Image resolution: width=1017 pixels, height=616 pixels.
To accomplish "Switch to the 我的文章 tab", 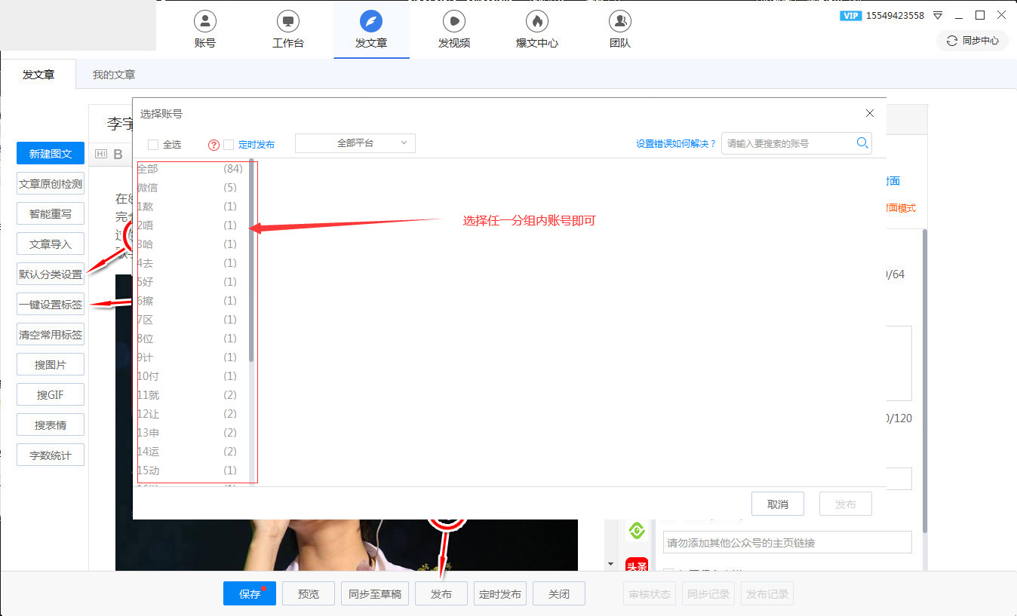I will [114, 75].
